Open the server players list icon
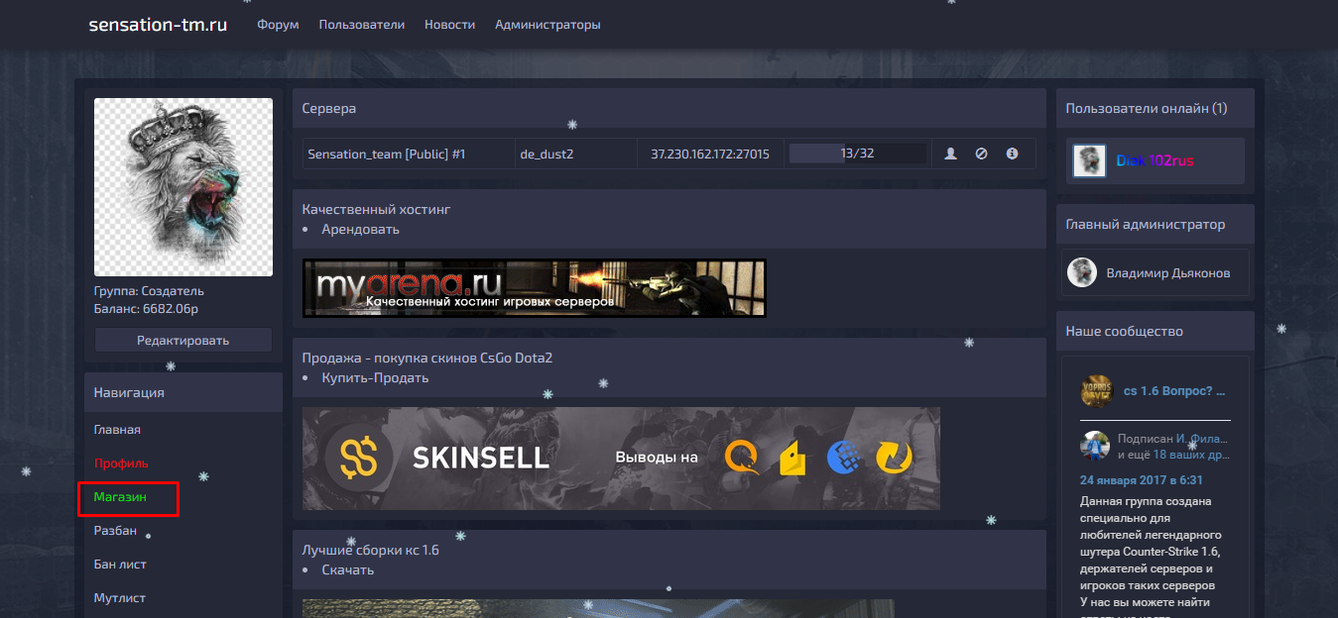This screenshot has height=618, width=1338. pos(950,154)
